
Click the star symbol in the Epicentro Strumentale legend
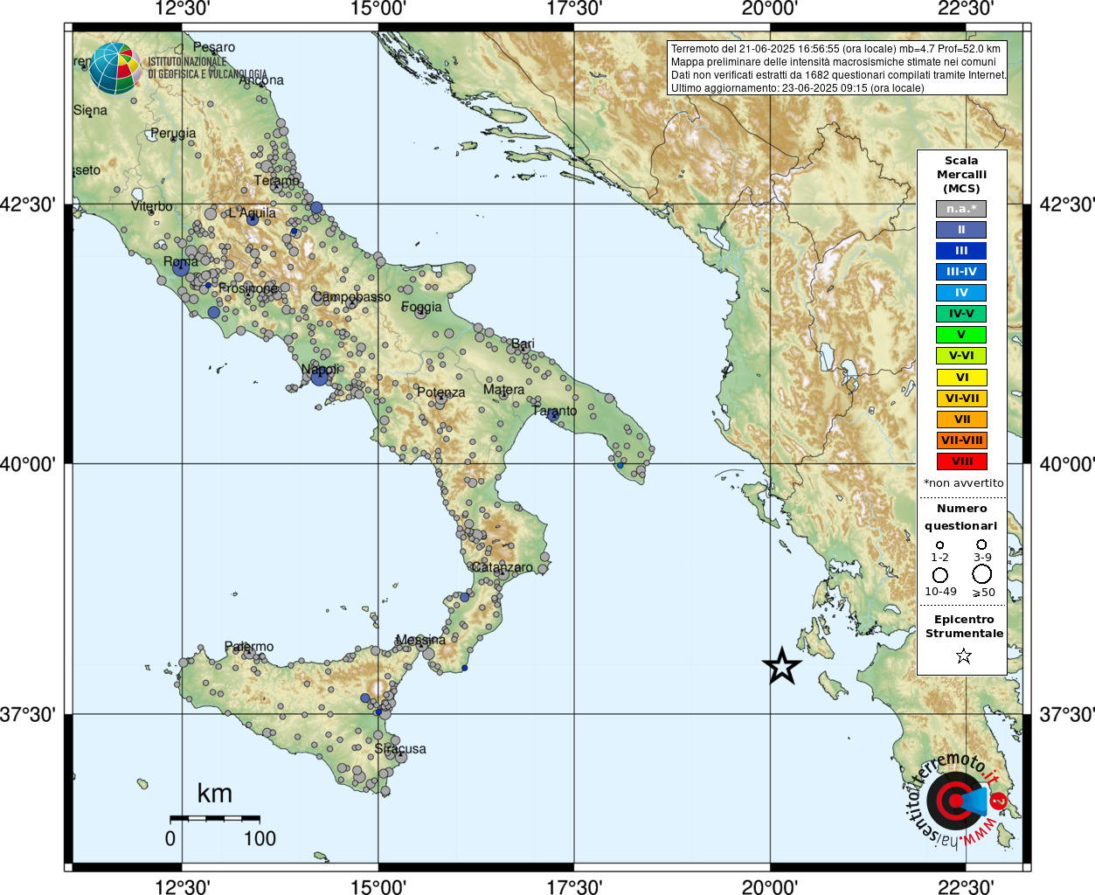[964, 656]
